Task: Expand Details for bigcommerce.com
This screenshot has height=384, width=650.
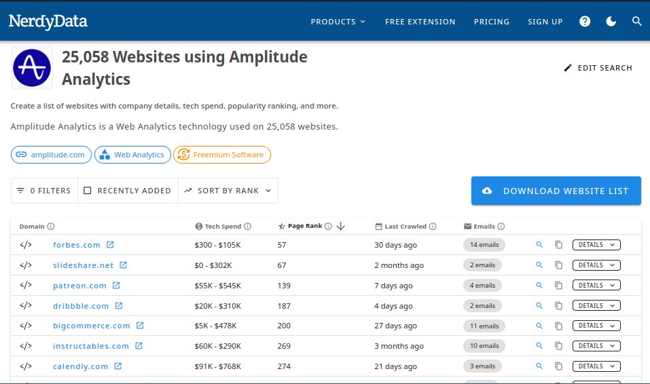Action: tap(596, 326)
